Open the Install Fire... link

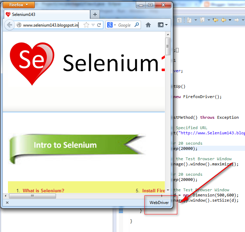click(x=153, y=191)
